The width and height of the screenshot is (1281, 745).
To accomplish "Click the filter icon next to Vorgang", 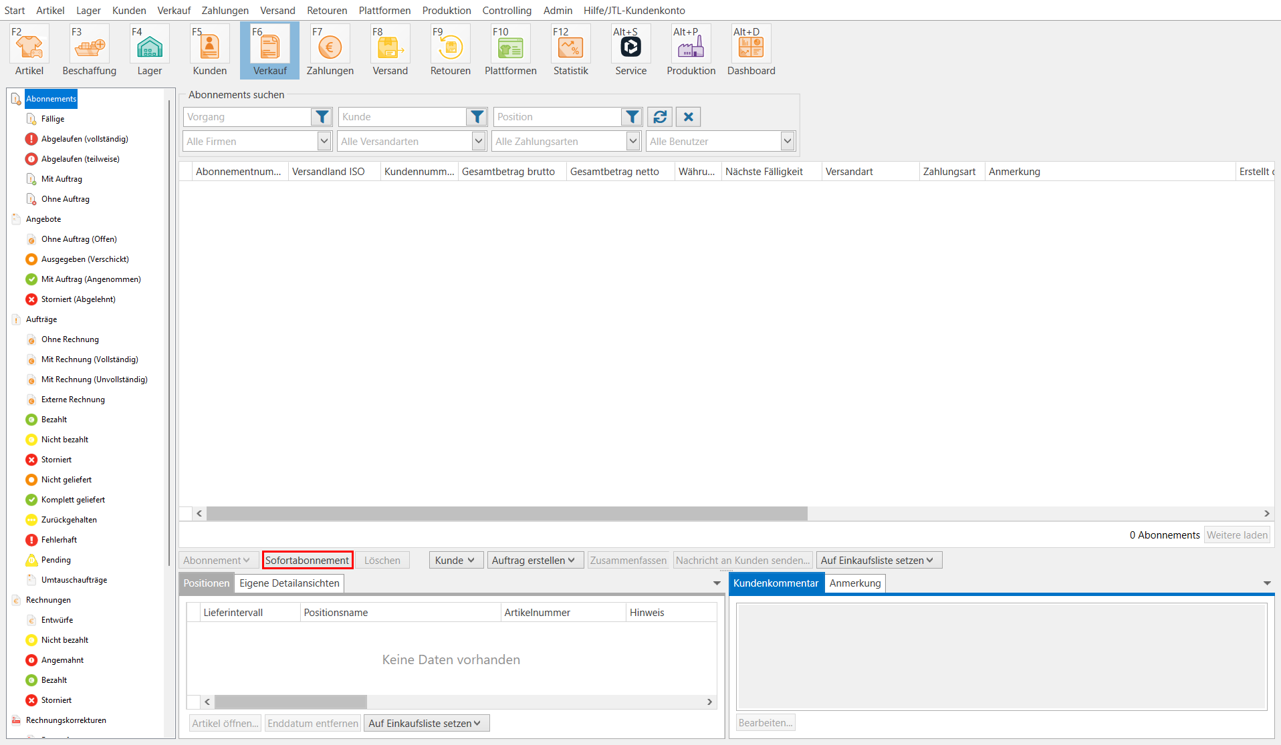I will (x=322, y=117).
